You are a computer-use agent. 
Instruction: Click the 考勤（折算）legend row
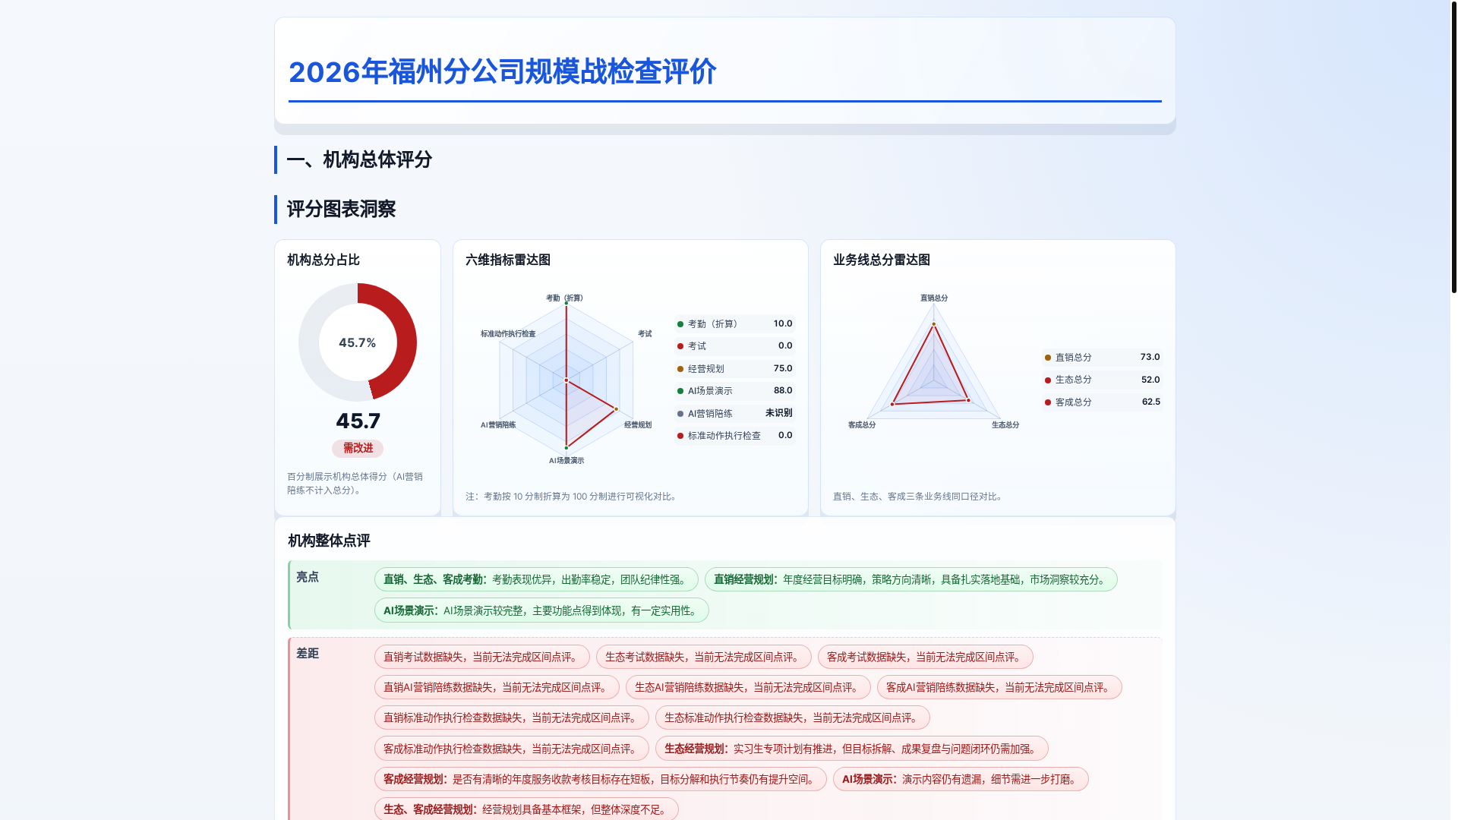click(734, 324)
